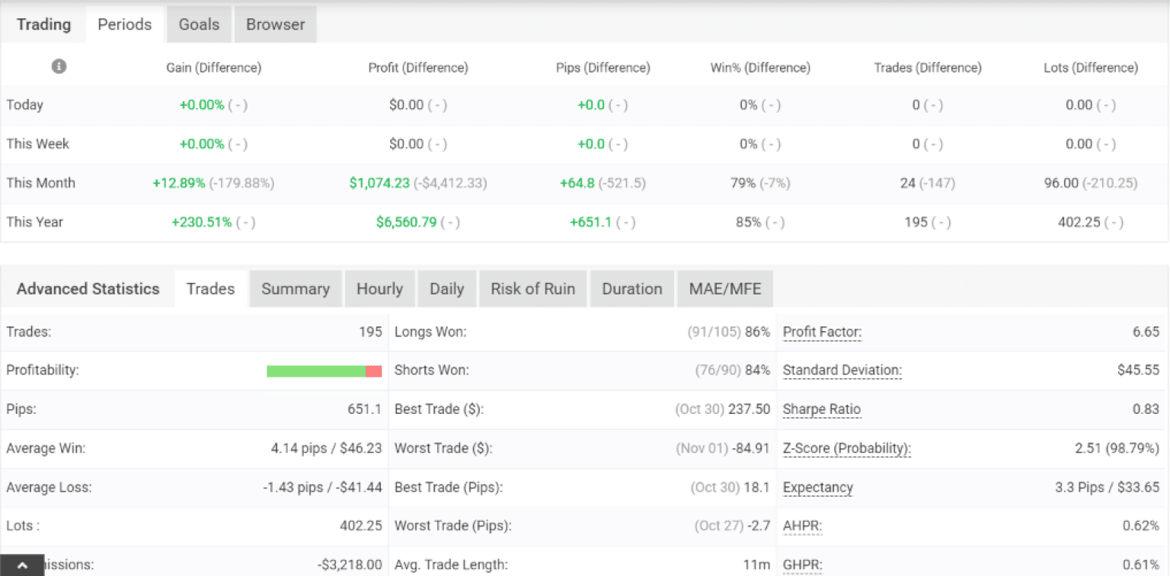Image resolution: width=1170 pixels, height=576 pixels.
Task: Click the Standard Deviation link
Action: tap(842, 370)
